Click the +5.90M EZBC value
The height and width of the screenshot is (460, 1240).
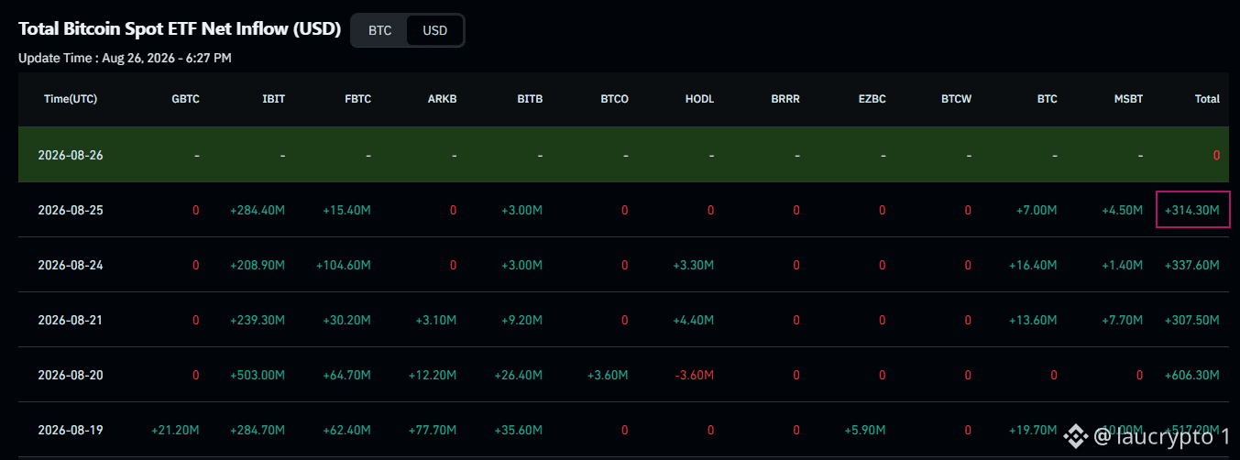pos(865,431)
